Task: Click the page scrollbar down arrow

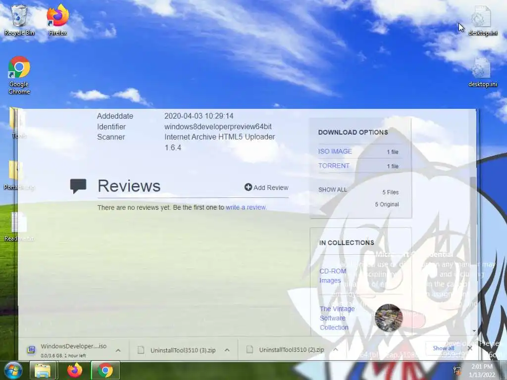Action: pos(474,331)
